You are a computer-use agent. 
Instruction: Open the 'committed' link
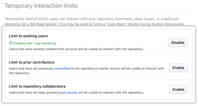click(62, 68)
